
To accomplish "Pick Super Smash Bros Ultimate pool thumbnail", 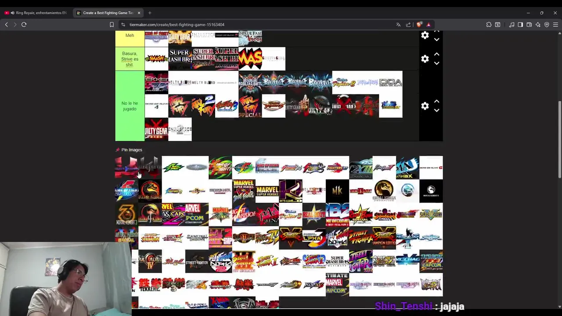I will 337,261.
